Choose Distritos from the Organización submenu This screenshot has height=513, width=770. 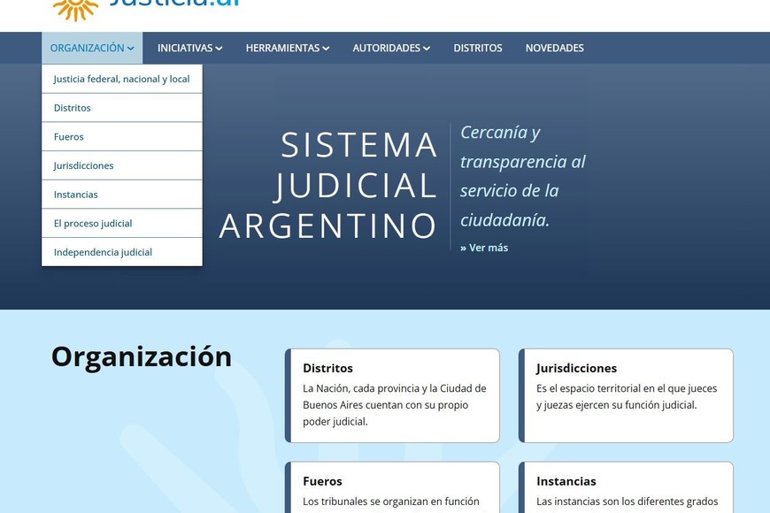pos(73,108)
